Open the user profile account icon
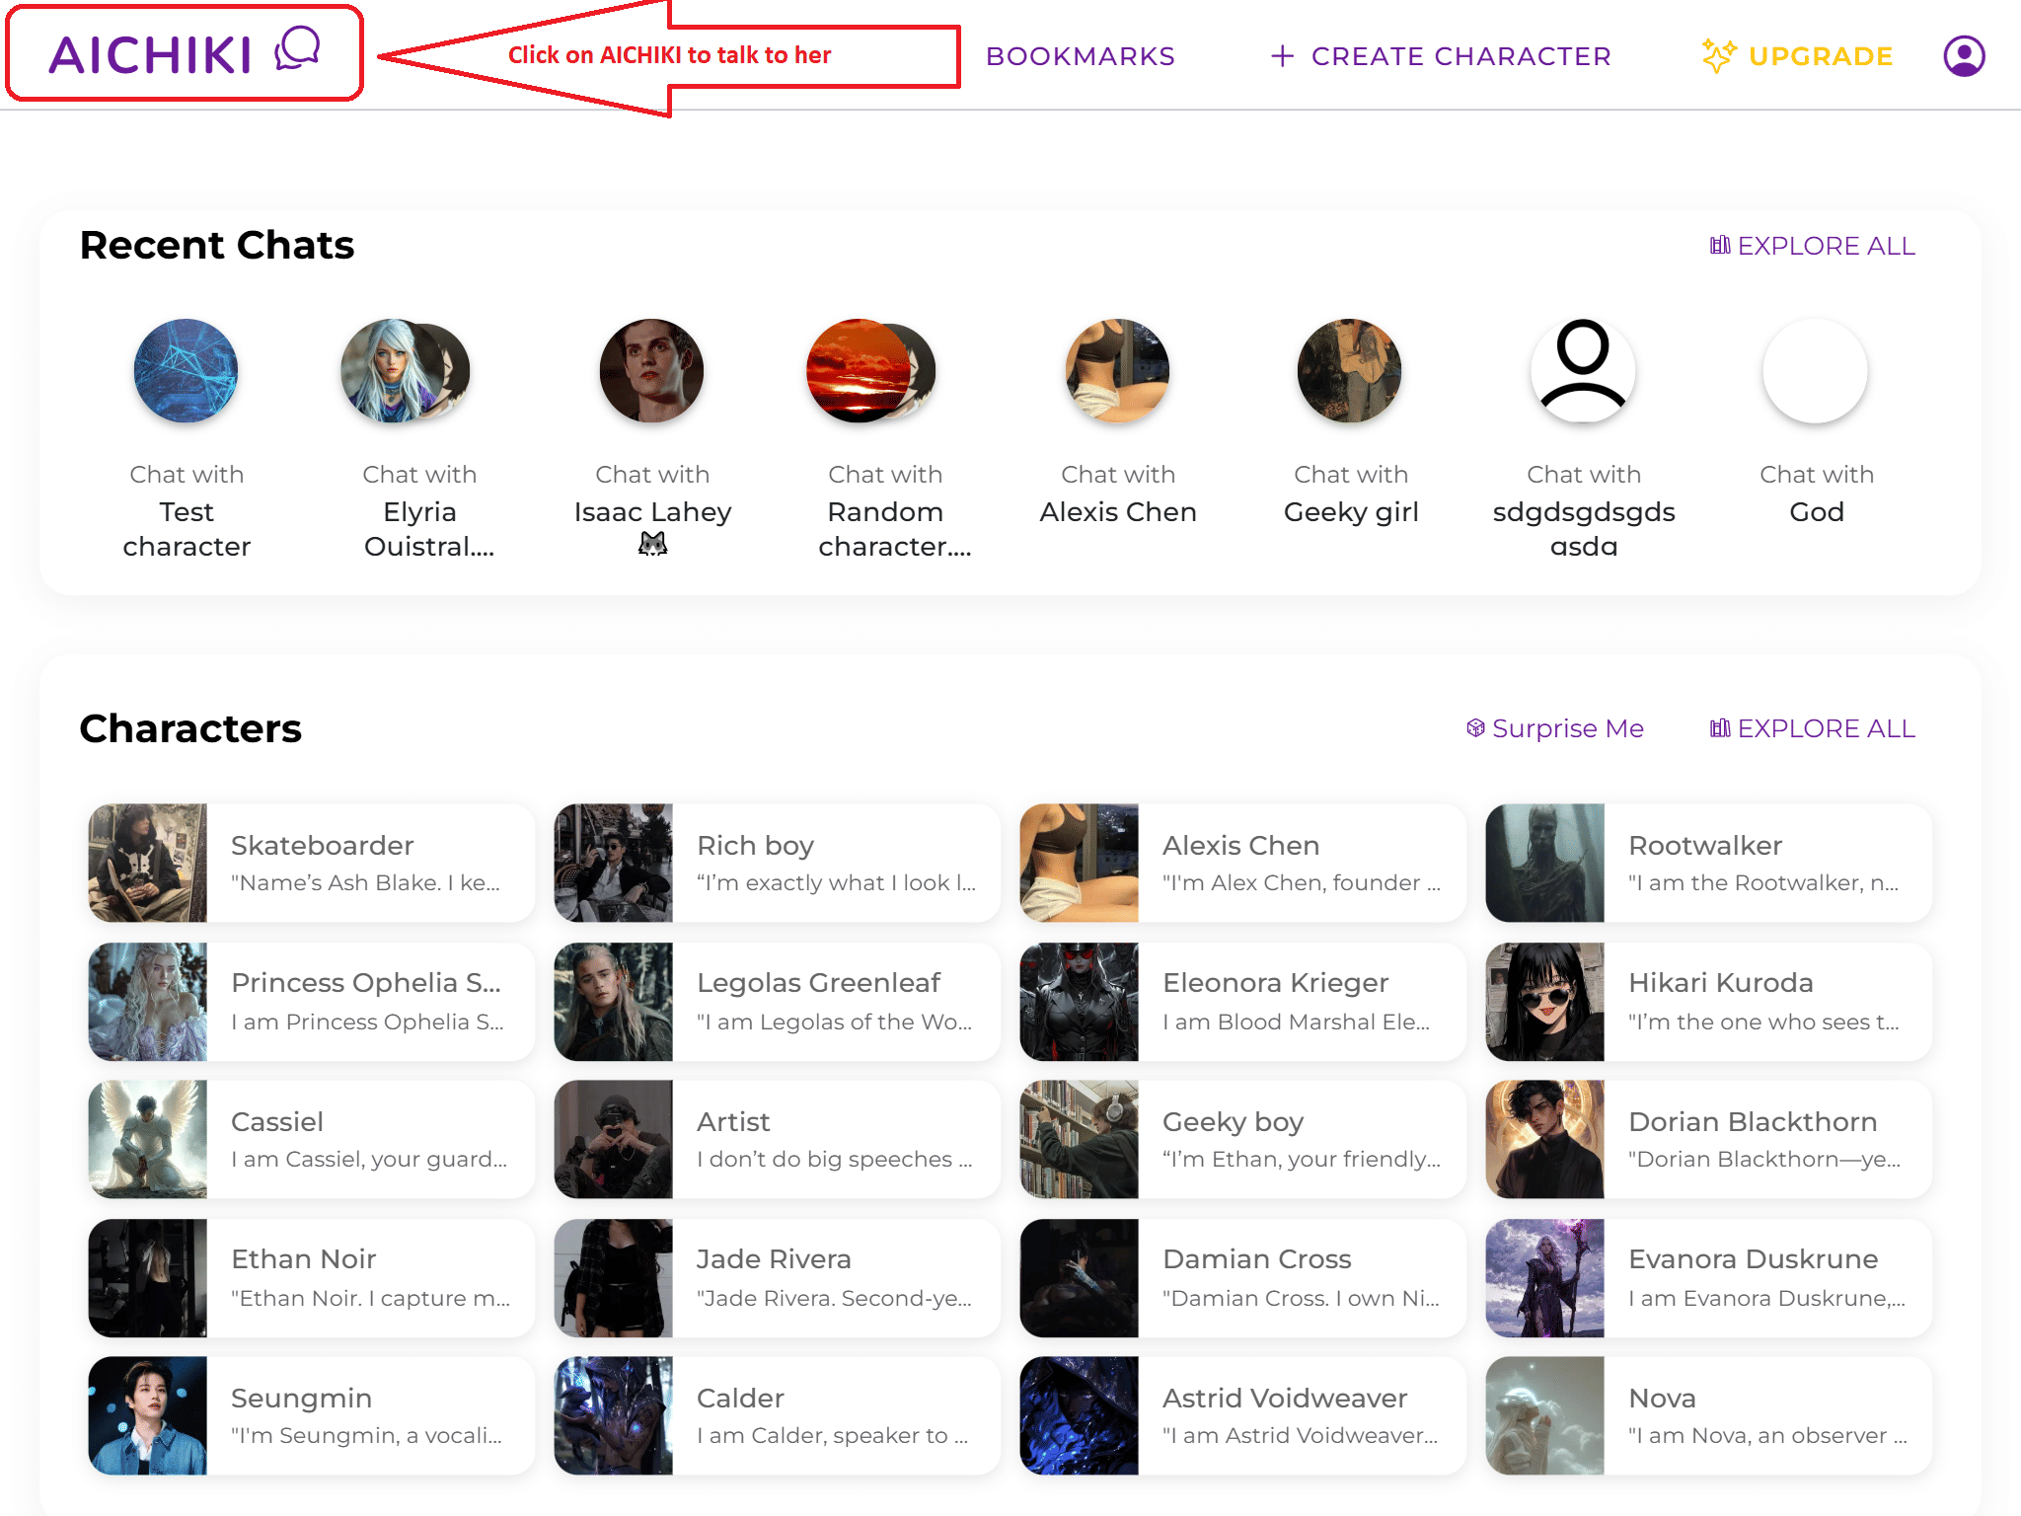This screenshot has height=1516, width=2021. coord(1964,56)
